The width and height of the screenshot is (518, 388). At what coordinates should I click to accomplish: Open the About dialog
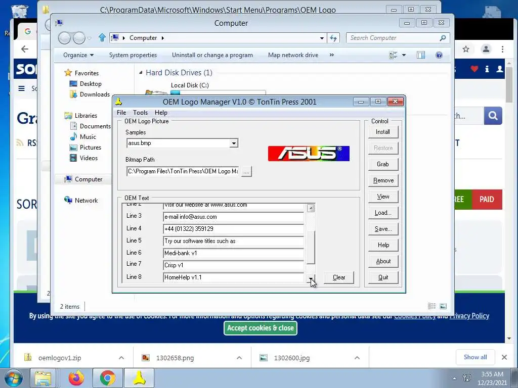[x=383, y=261]
